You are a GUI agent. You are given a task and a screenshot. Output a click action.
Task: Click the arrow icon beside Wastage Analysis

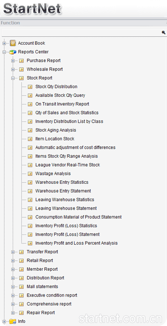[x=30, y=173]
